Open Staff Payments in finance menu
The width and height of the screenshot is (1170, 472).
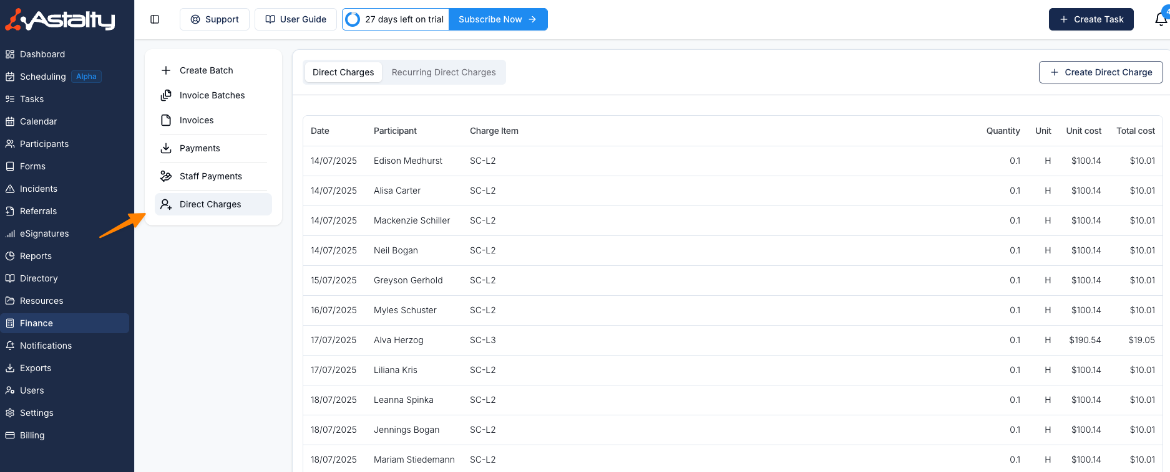pyautogui.click(x=210, y=176)
